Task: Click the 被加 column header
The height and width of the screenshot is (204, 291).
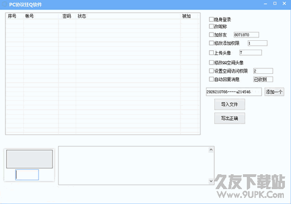Action: 189,16
